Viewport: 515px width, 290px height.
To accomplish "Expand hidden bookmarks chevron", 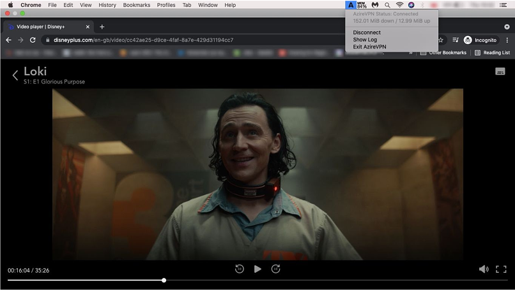I will 411,53.
